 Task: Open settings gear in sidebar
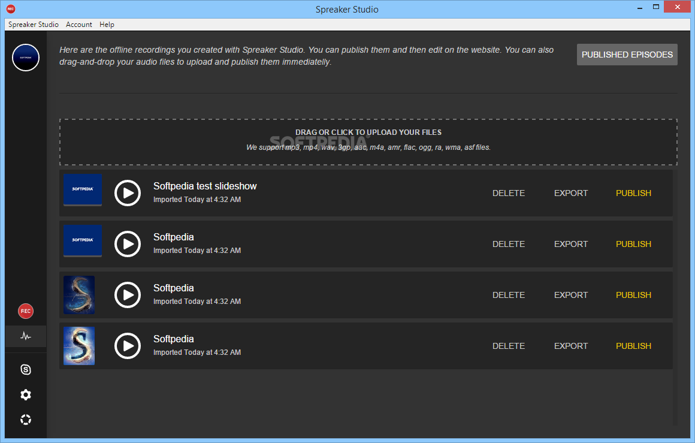click(26, 394)
